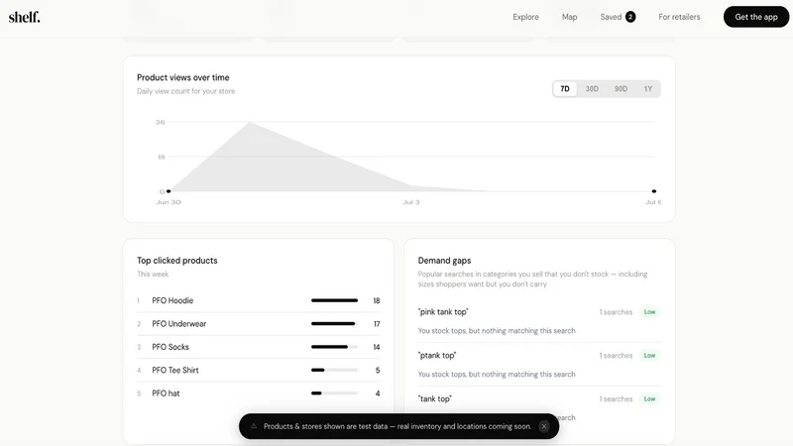793x446 pixels.
Task: Select PFO Socks product row
Action: pos(258,347)
